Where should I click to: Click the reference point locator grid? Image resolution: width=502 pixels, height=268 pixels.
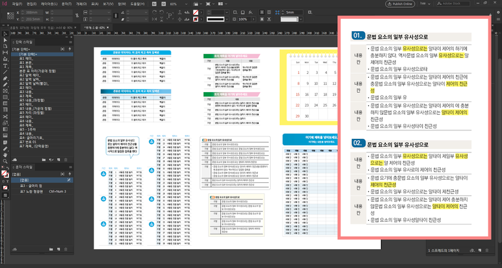(10, 16)
